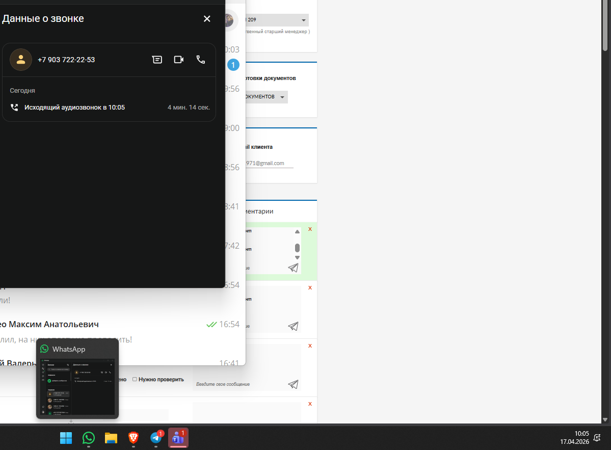Launch Brave browser from the taskbar
The width and height of the screenshot is (611, 450).
[x=134, y=438]
